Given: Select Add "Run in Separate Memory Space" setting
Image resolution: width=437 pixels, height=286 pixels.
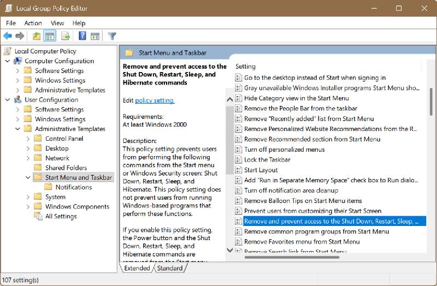Looking at the screenshot, I should [x=331, y=180].
